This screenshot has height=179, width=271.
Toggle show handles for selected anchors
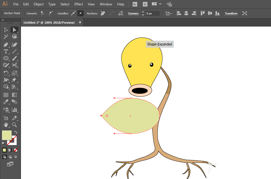point(74,13)
